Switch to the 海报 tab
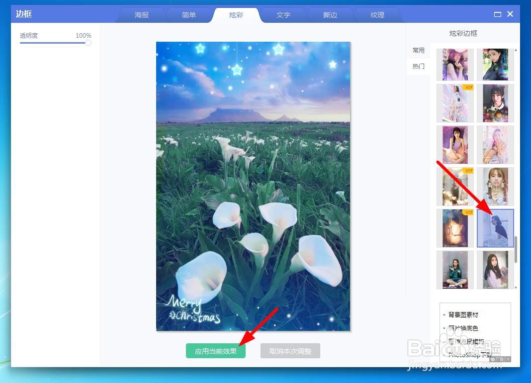Image resolution: width=531 pixels, height=383 pixels. [142, 15]
